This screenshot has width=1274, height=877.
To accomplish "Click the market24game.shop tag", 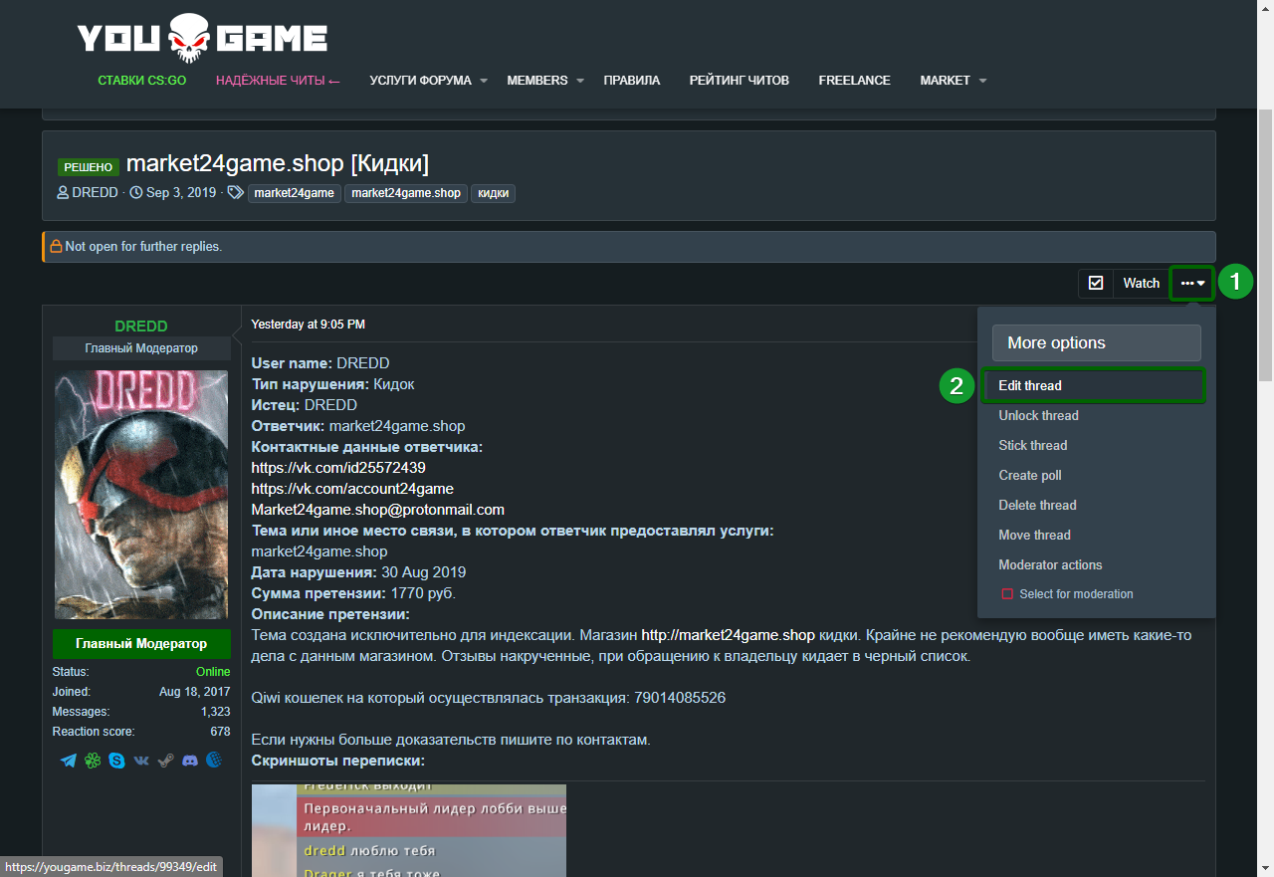I will pyautogui.click(x=406, y=193).
